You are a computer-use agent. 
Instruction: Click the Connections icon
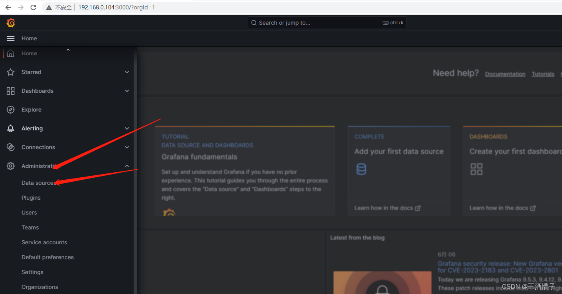click(x=11, y=147)
